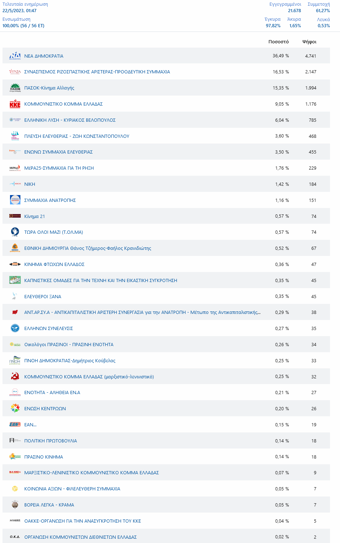Image resolution: width=340 pixels, height=543 pixels.
Task: Open ΕΛΛΗΝΙΚΗ ΛΥΣΗ - ΚΥΡΙΑΚΟΣ ΒΕΛΟΠΟΥΛΟΣ link
Action: tap(70, 120)
